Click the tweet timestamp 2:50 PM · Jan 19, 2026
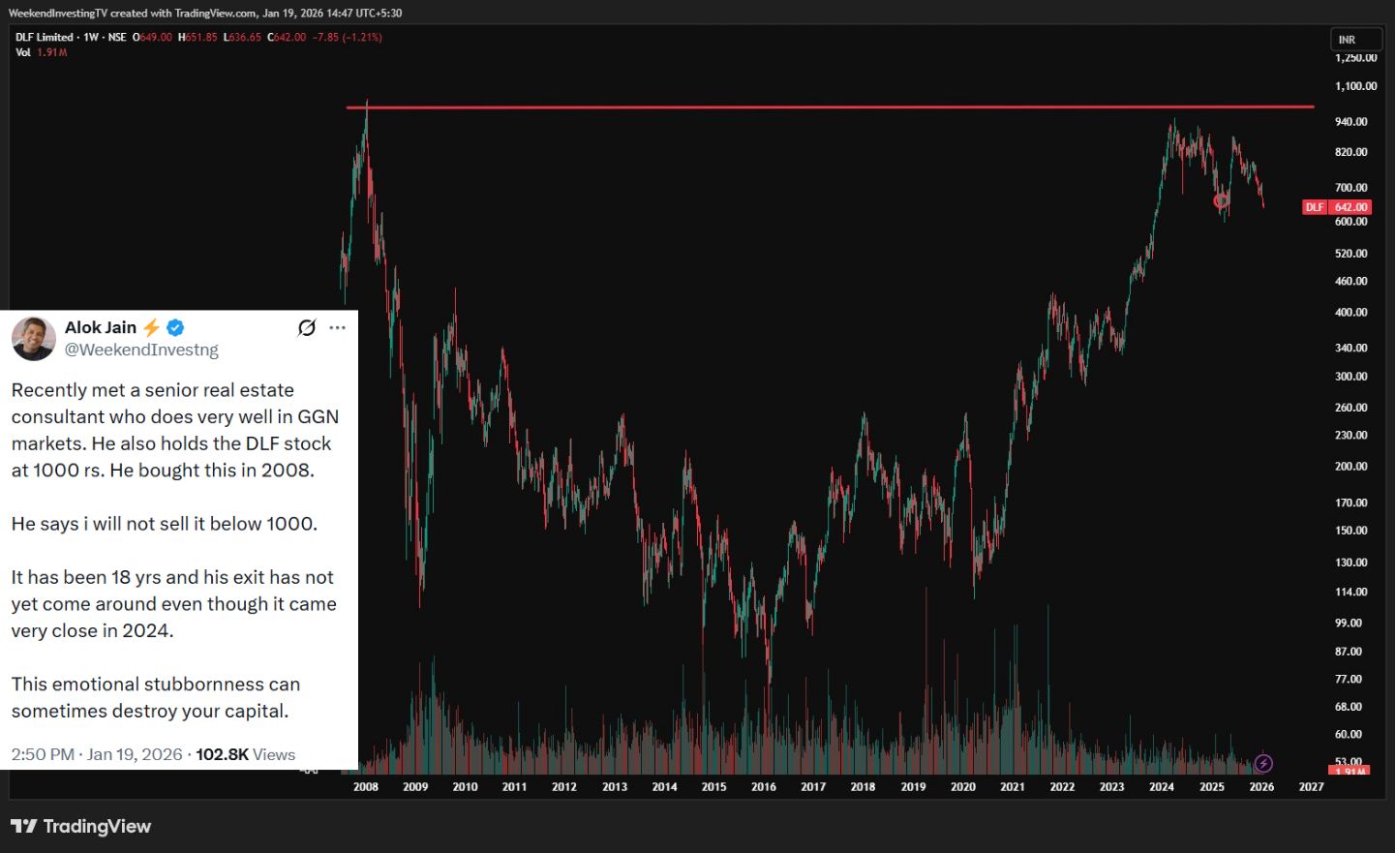Viewport: 1396px width, 853px height. [97, 754]
